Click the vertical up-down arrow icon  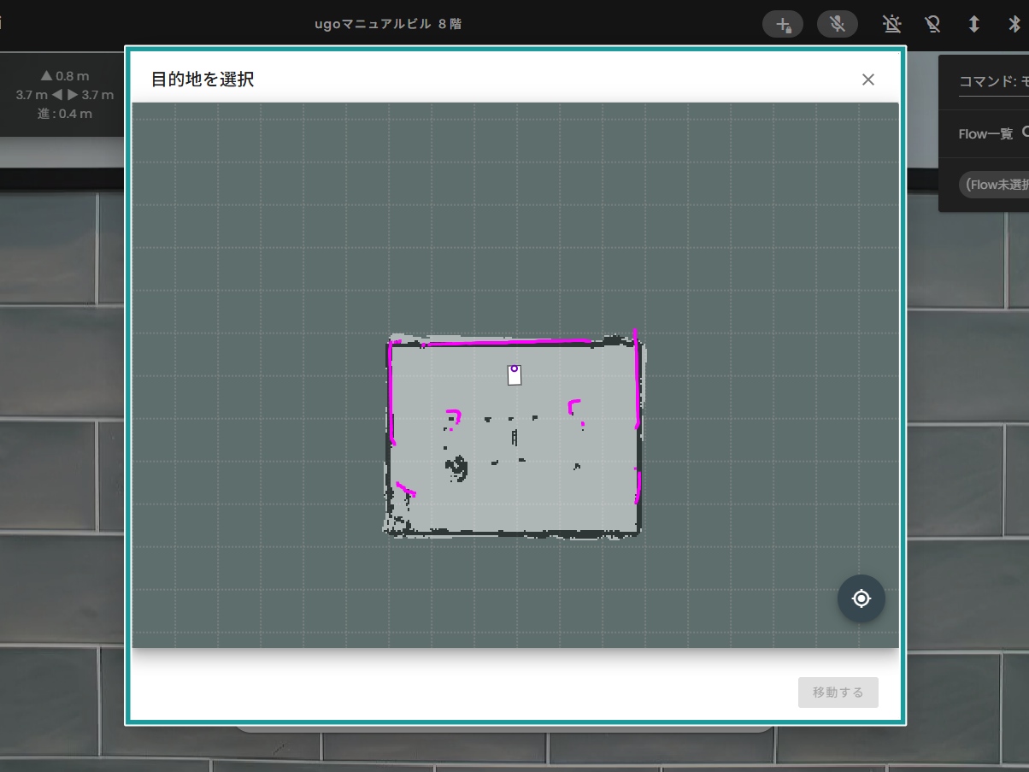973,24
